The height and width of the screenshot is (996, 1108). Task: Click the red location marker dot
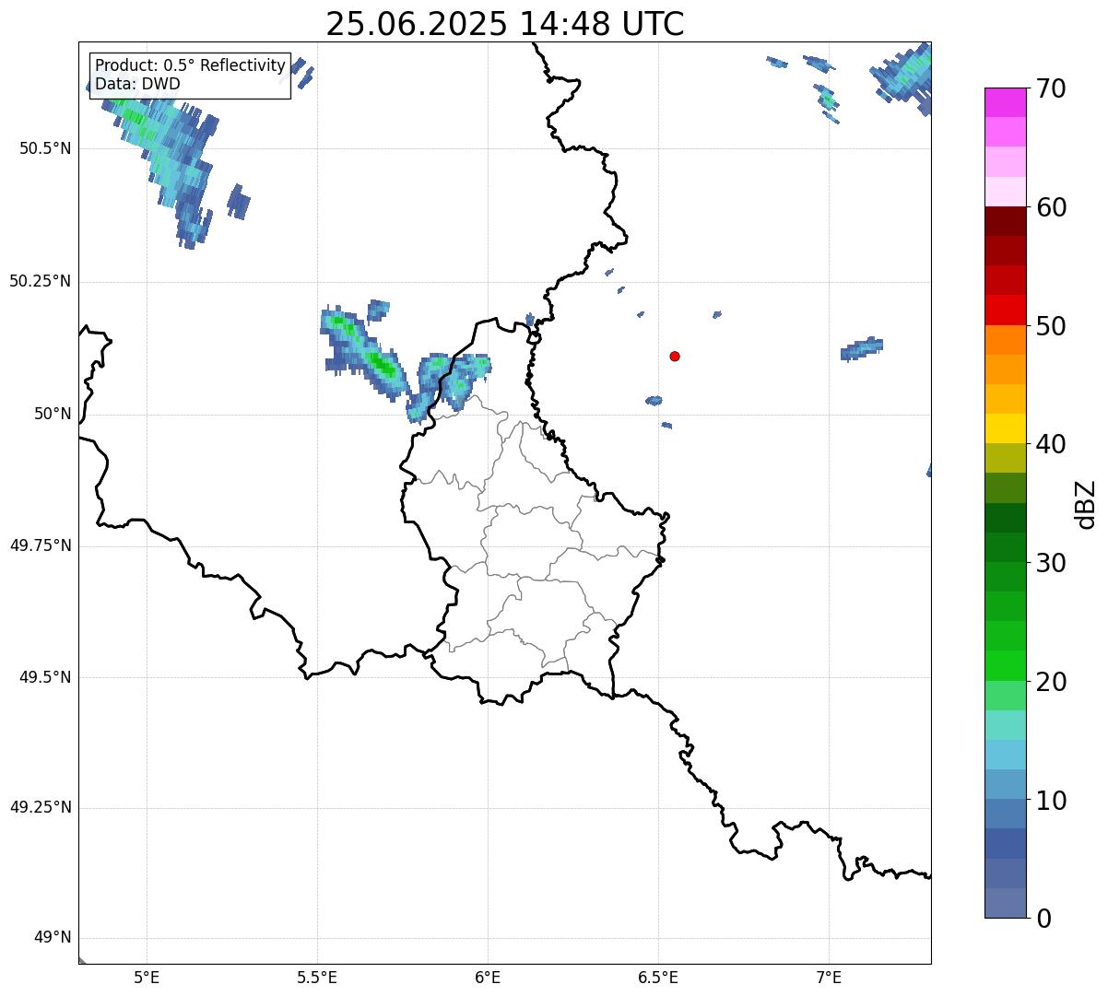click(x=675, y=356)
